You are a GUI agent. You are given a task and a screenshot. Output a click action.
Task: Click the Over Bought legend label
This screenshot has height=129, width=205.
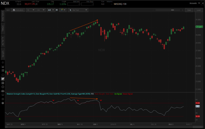[x=100, y=94]
